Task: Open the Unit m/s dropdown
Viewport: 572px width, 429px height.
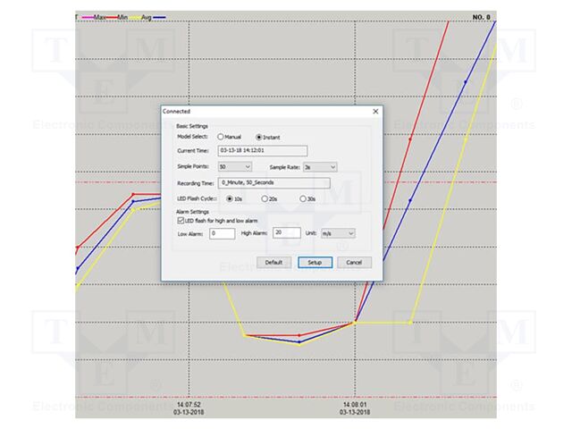Action: click(x=338, y=233)
